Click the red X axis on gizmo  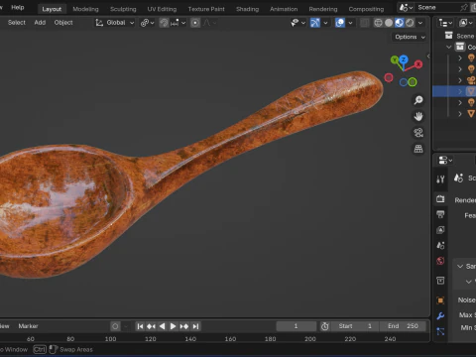[x=418, y=64]
